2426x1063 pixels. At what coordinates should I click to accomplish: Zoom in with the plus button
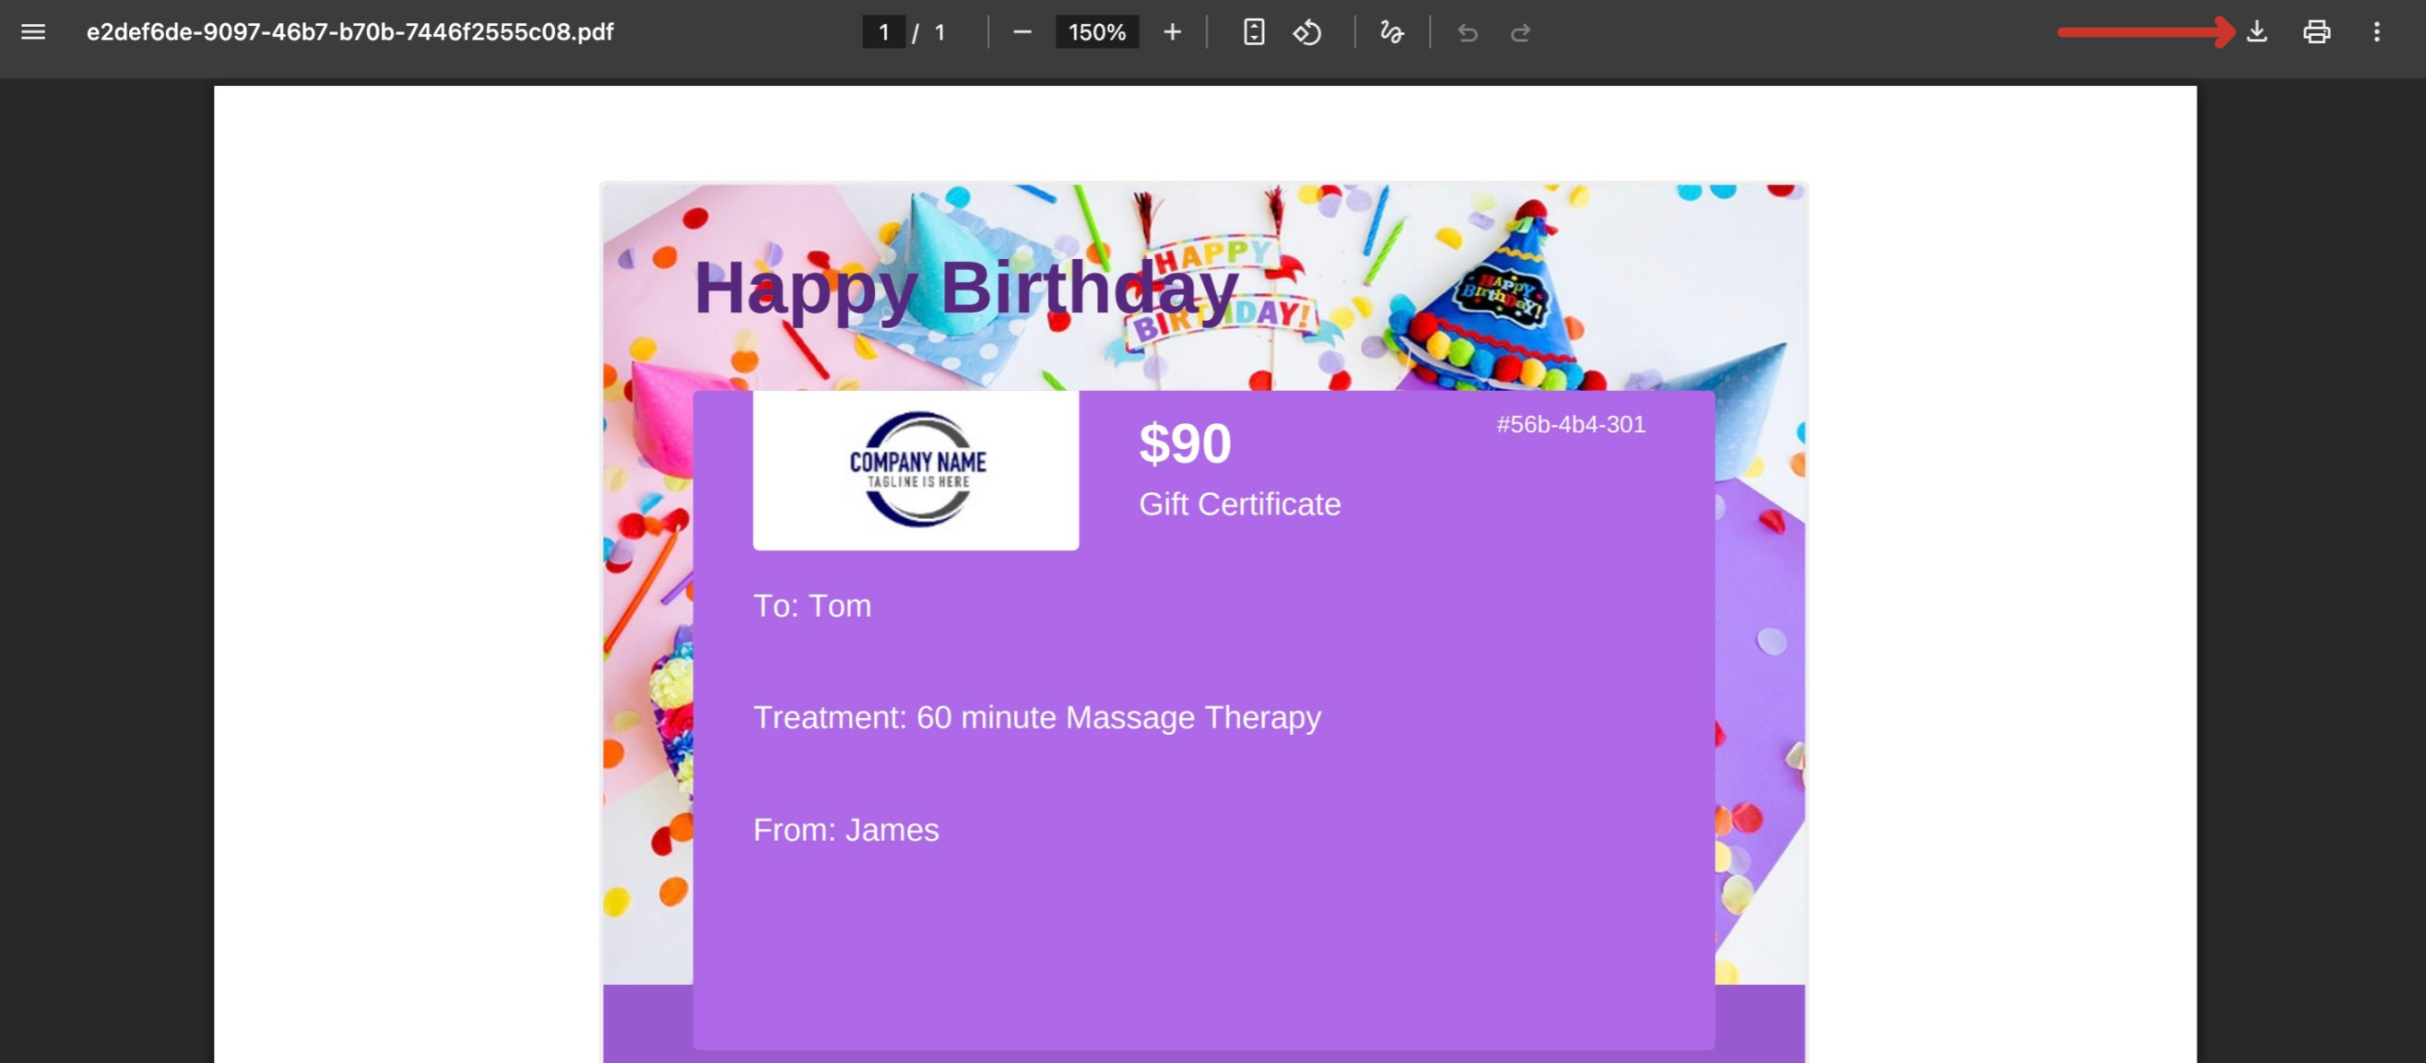(1173, 32)
